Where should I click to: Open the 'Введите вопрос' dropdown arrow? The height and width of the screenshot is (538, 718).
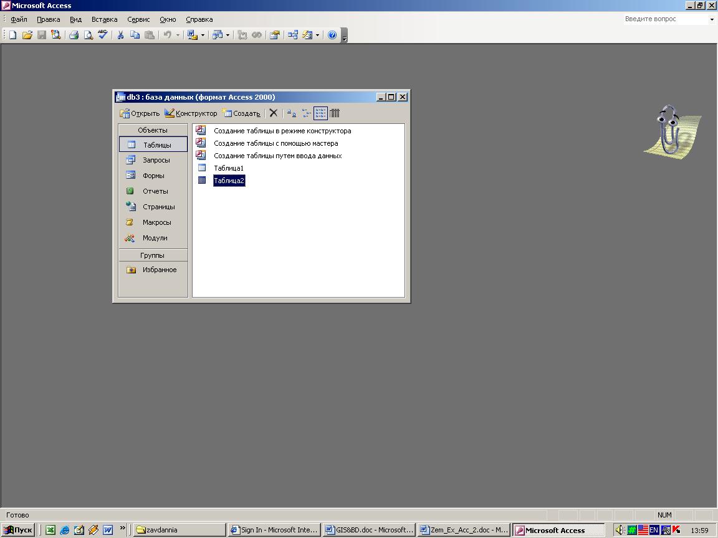tap(712, 19)
